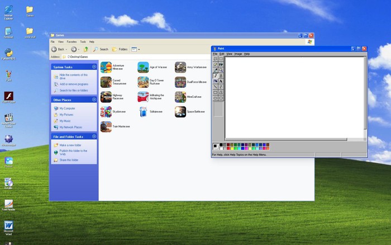Image resolution: width=391 pixels, height=245 pixels.
Task: Click Army Warfare.exe game icon
Action: coord(180,67)
